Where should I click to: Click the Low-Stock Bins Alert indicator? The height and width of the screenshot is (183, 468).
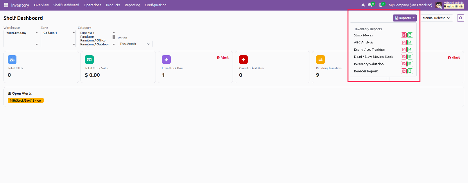[x=222, y=57]
